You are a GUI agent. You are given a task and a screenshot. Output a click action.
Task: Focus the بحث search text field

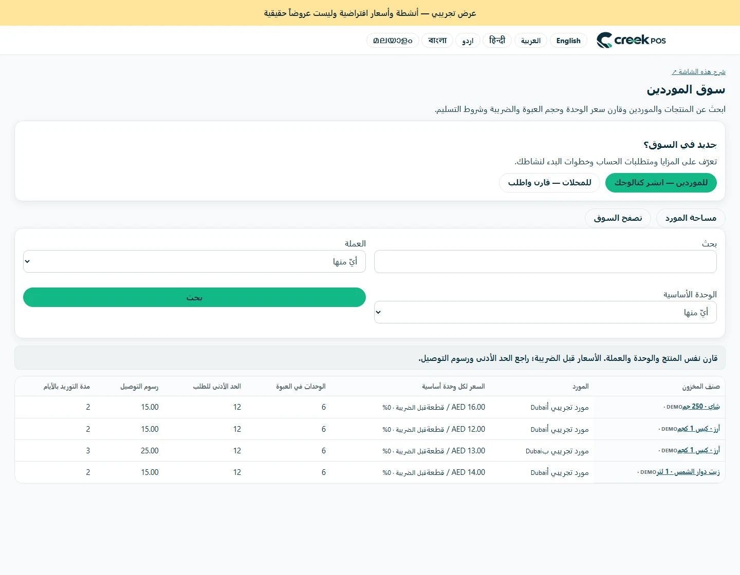(545, 262)
